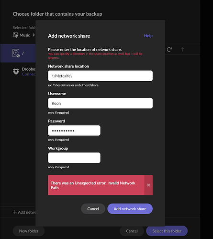Cancel the Add network share dialog

pos(93,209)
